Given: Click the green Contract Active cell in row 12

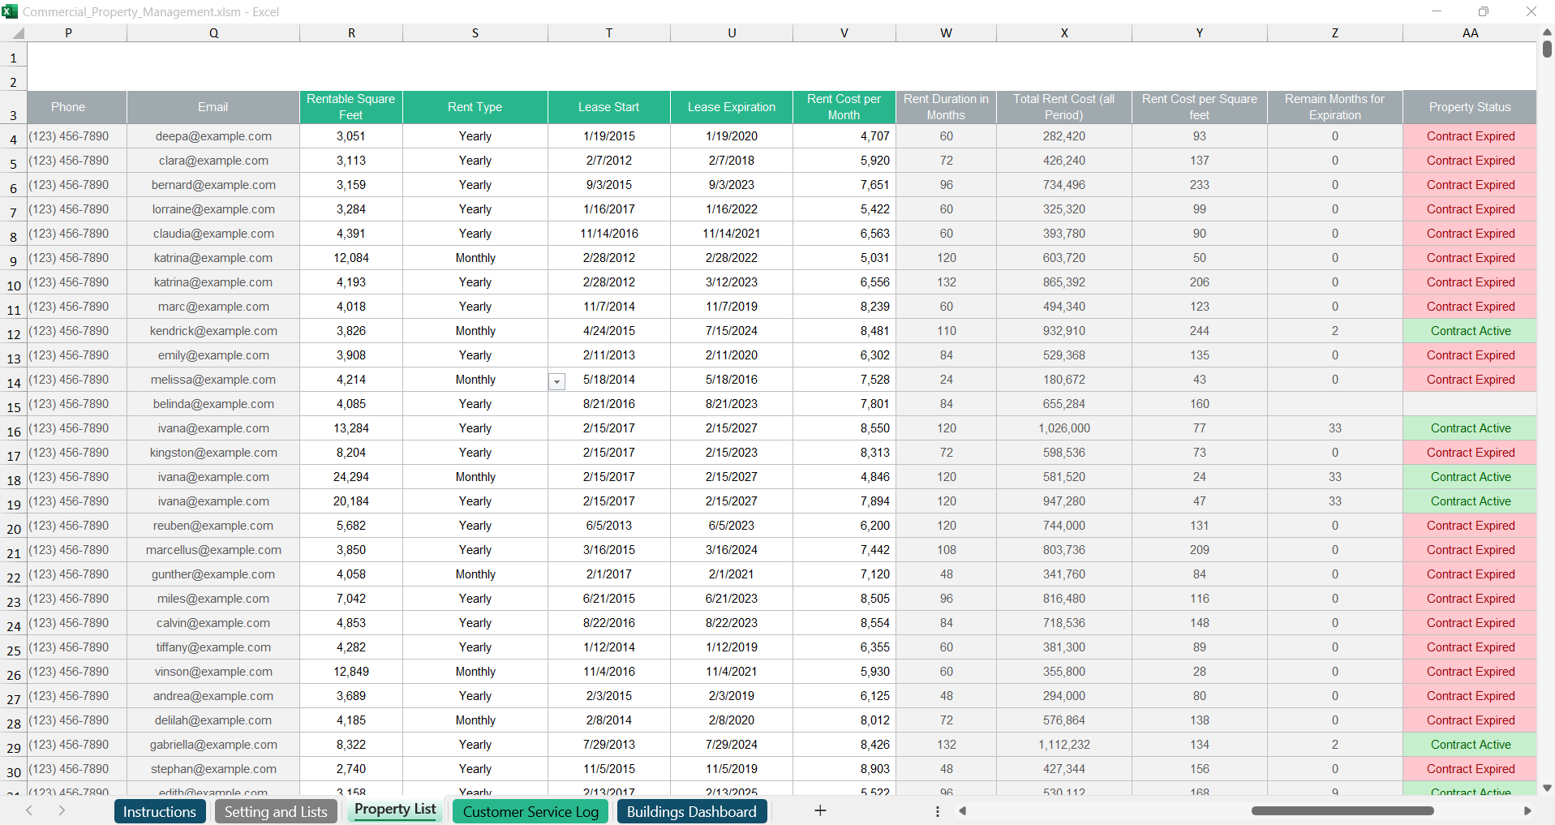Looking at the screenshot, I should (x=1470, y=331).
